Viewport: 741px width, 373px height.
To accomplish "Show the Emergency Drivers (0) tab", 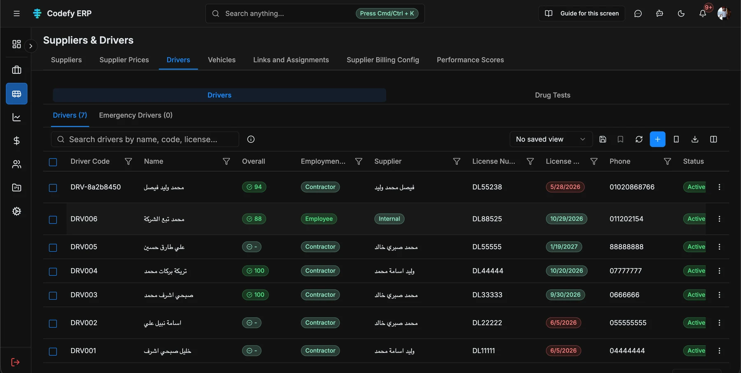I will click(136, 115).
